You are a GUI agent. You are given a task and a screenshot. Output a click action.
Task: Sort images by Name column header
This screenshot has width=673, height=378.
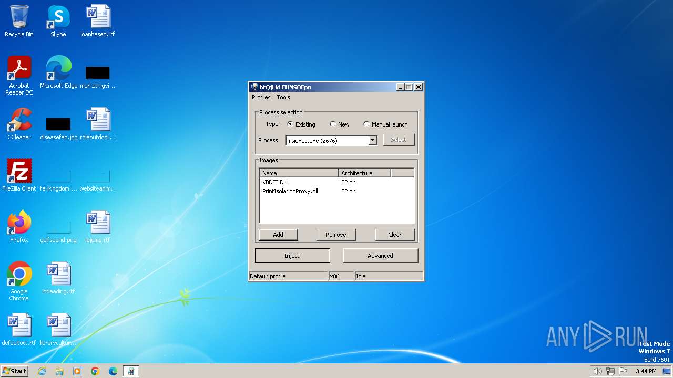point(299,173)
